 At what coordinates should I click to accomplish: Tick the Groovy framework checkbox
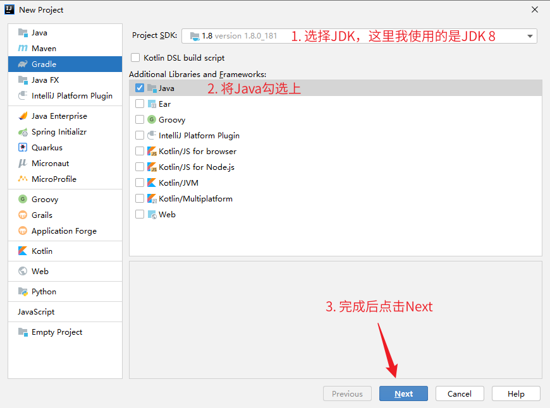(x=140, y=120)
